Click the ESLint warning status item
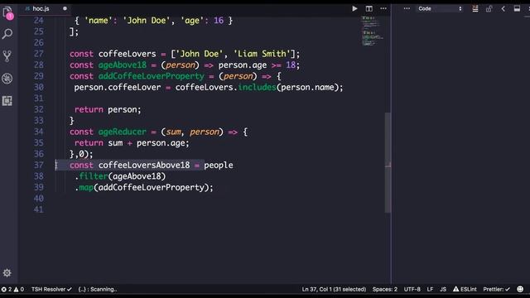This screenshot has height=298, width=530. (465, 289)
